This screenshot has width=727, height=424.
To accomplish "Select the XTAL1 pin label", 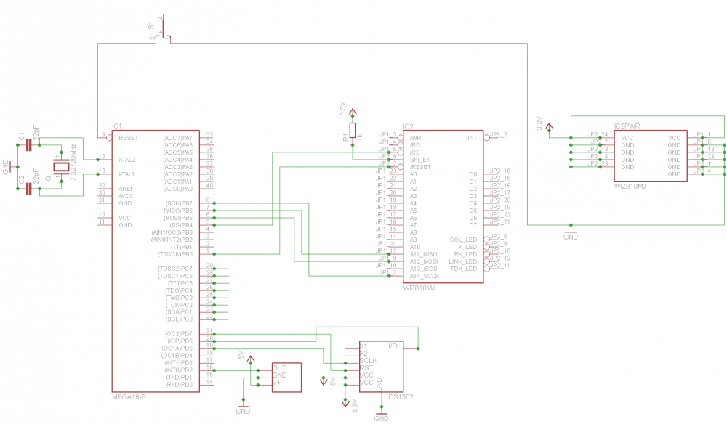I will [126, 174].
